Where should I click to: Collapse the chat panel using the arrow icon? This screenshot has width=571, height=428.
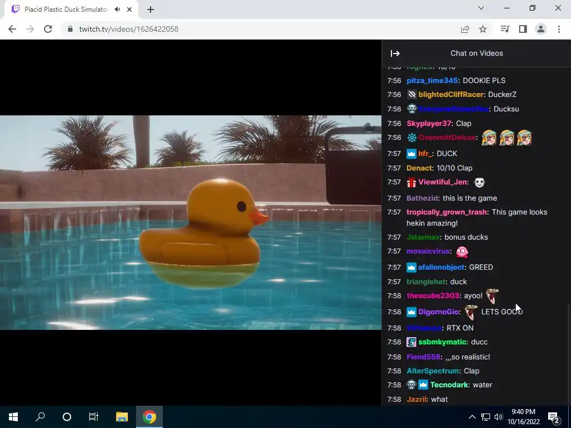[x=395, y=53]
